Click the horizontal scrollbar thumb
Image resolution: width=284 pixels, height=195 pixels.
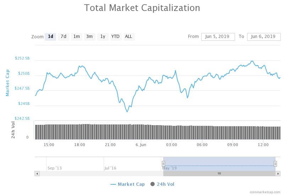click(219, 173)
